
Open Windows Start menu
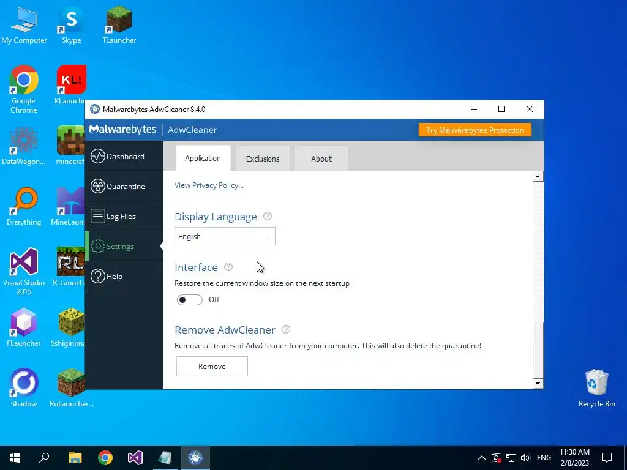15,458
